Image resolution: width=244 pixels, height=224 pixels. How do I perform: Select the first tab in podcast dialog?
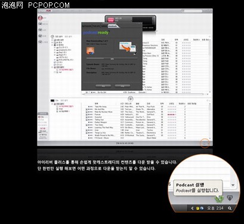click(x=87, y=26)
